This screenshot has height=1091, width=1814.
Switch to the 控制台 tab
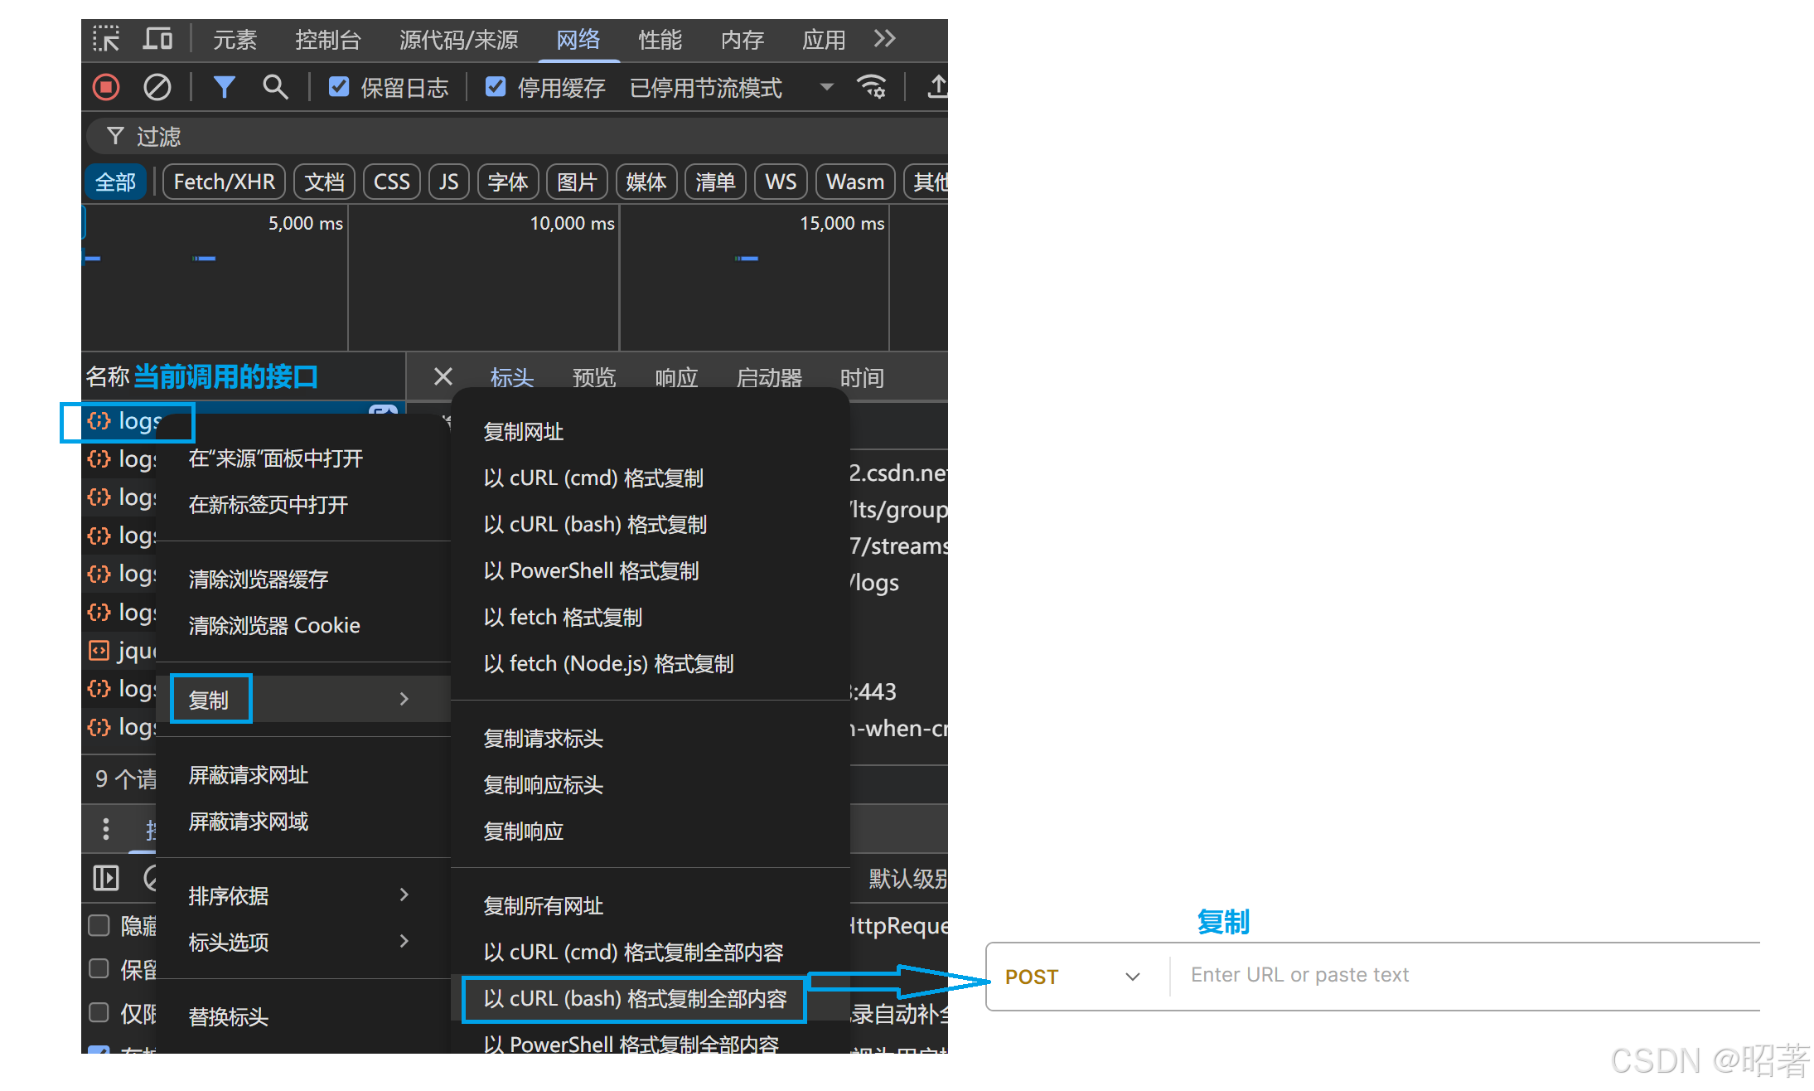point(327,40)
